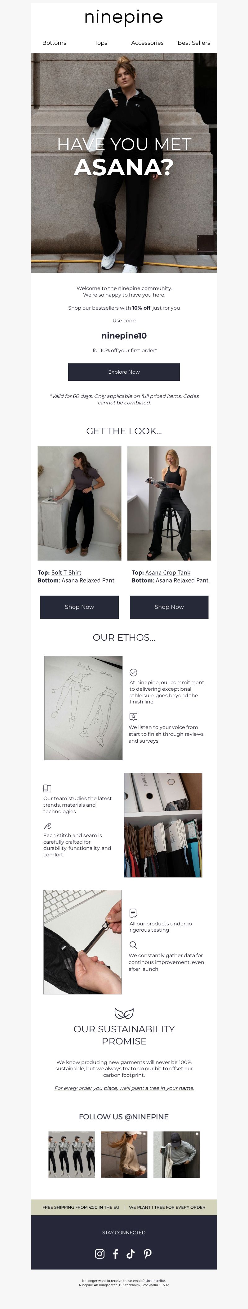Click the magnifying glass icon near data text
Image resolution: width=248 pixels, height=1309 pixels.
tap(133, 945)
